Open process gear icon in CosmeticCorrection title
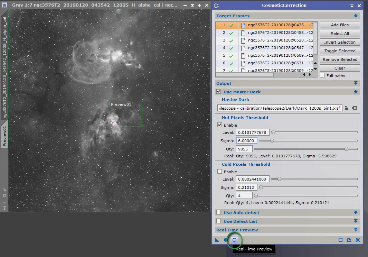The width and height of the screenshot is (368, 257). tap(216, 6)
